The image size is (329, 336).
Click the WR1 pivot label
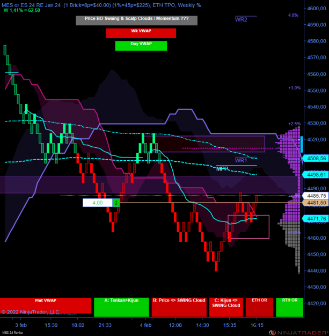tap(241, 160)
